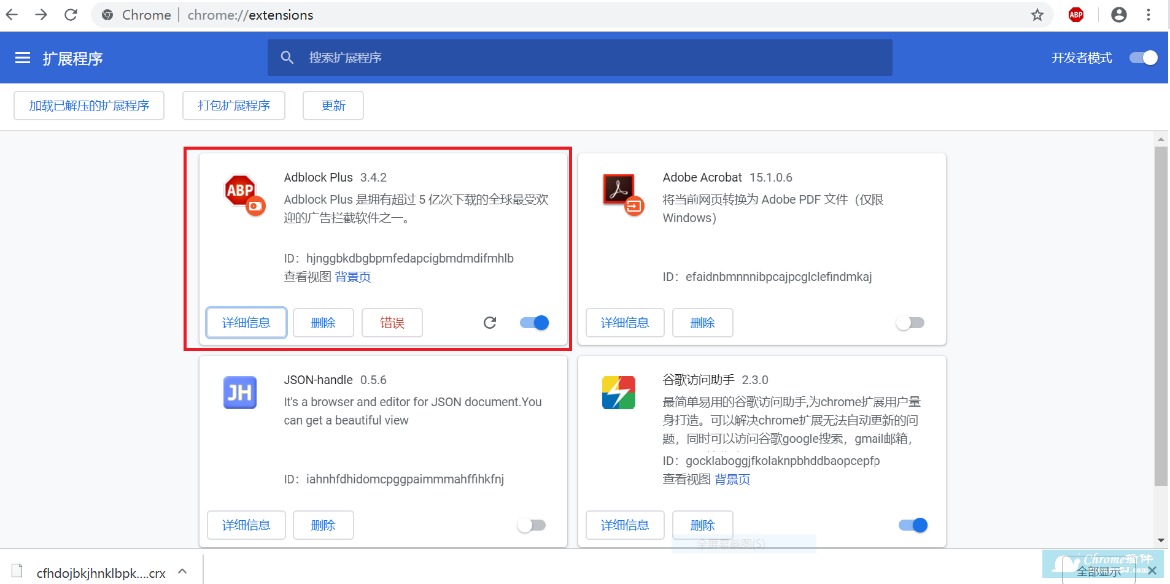This screenshot has width=1170, height=584.
Task: Click the Chrome icon in the address bar
Action: point(107,15)
